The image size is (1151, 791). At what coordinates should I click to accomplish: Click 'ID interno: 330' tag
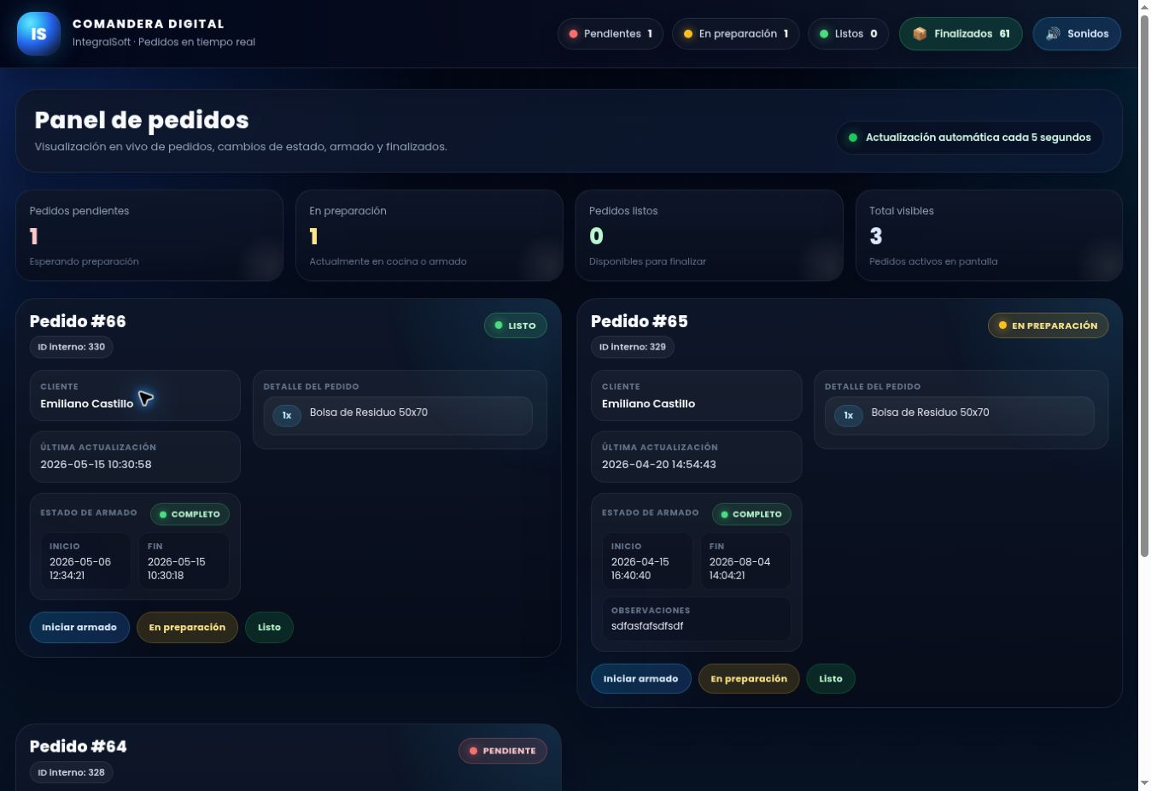coord(72,347)
